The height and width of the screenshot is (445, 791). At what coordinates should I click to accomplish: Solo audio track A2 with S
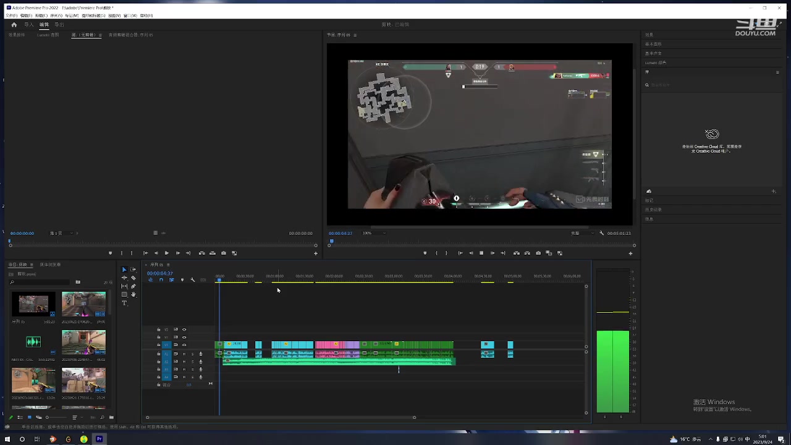pos(192,362)
